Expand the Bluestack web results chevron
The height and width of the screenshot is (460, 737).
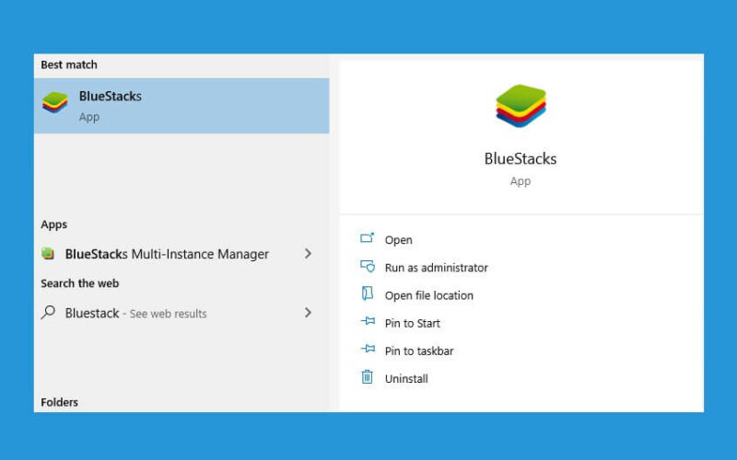[x=308, y=313]
